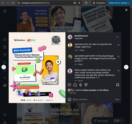Screen dimensions: 132x124
Task: Open direct messages paper-plane sidebar icon
Action: coord(5,55)
